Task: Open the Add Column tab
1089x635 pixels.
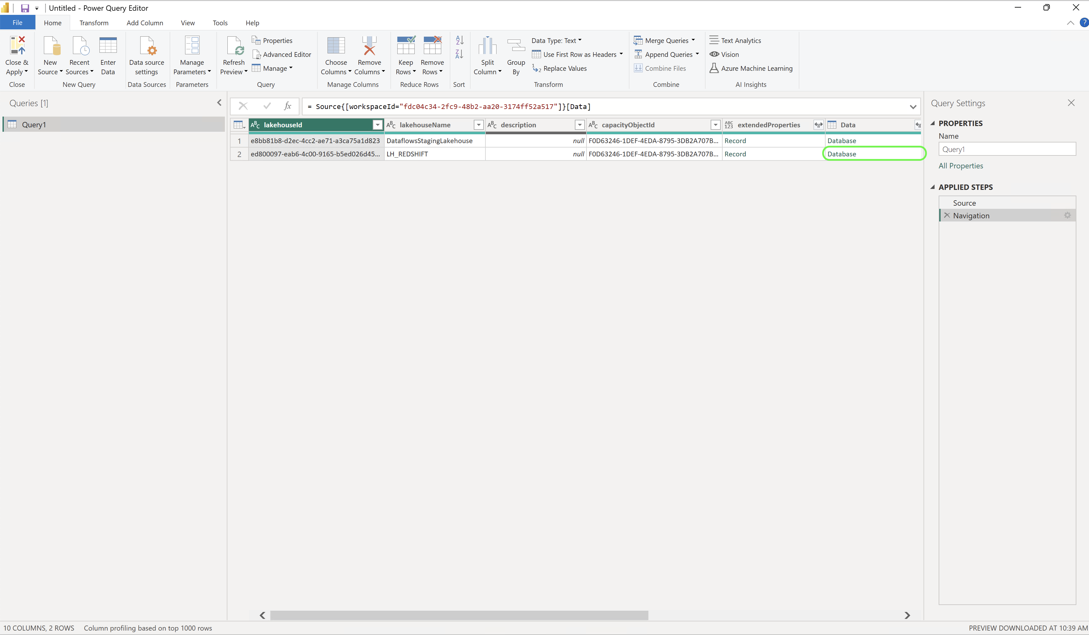Action: pyautogui.click(x=145, y=23)
